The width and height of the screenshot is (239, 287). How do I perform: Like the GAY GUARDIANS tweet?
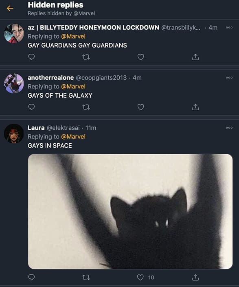coord(141,57)
